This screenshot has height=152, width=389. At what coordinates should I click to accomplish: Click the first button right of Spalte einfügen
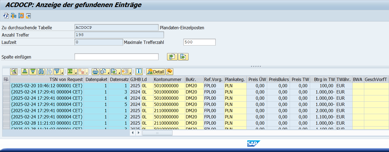[172, 57]
